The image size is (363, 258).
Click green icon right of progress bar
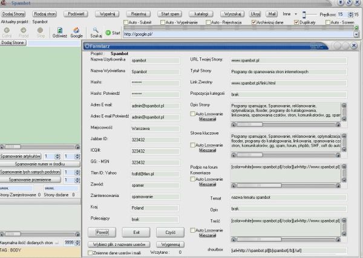356,28
